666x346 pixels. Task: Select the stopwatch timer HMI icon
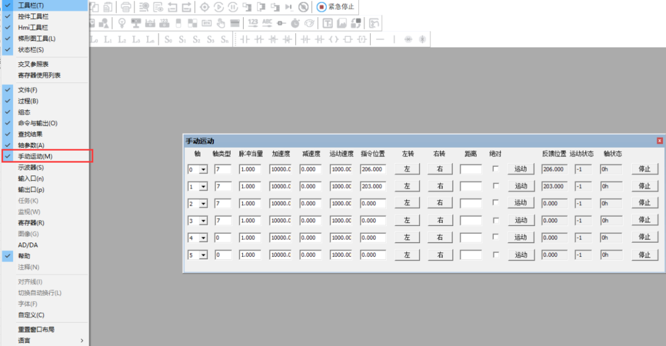coord(295,23)
